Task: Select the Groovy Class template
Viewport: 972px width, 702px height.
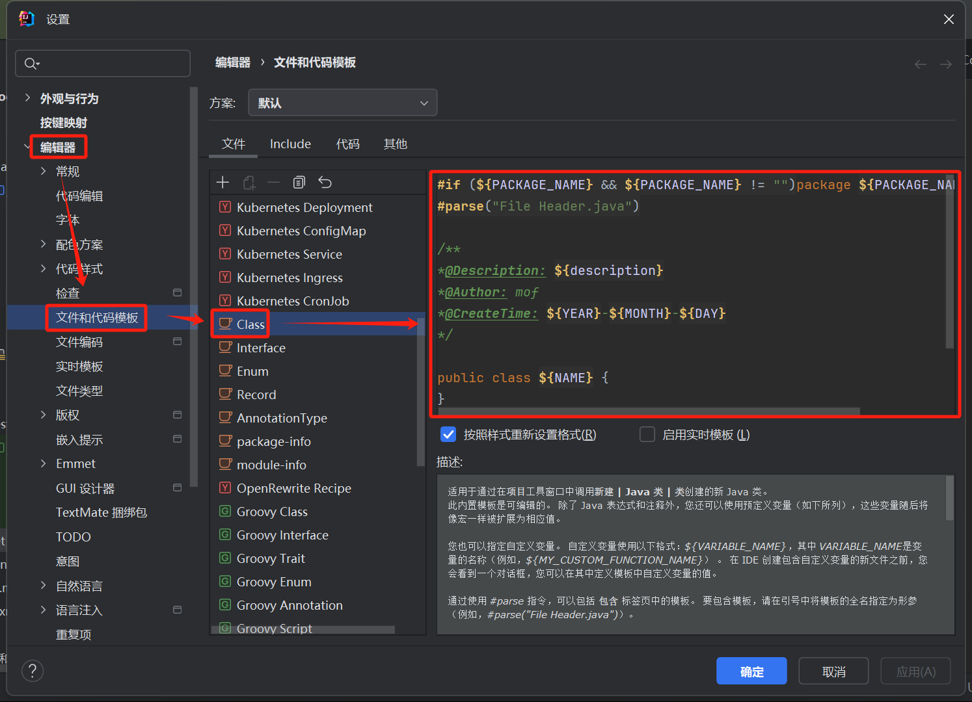Action: coord(271,512)
